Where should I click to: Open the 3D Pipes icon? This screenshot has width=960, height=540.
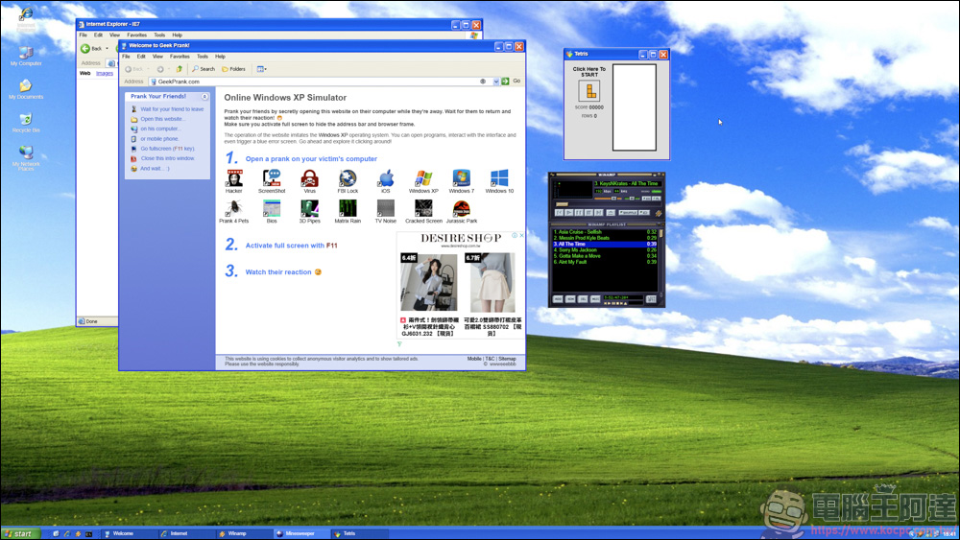(x=309, y=212)
